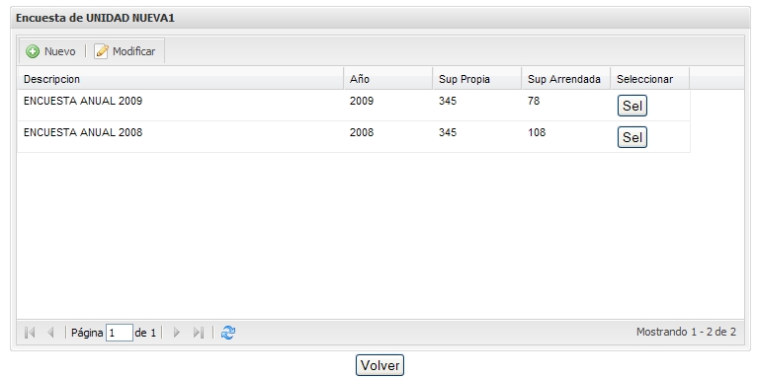Image resolution: width=757 pixels, height=378 pixels.
Task: Go to last page arrow icon
Action: (x=198, y=333)
